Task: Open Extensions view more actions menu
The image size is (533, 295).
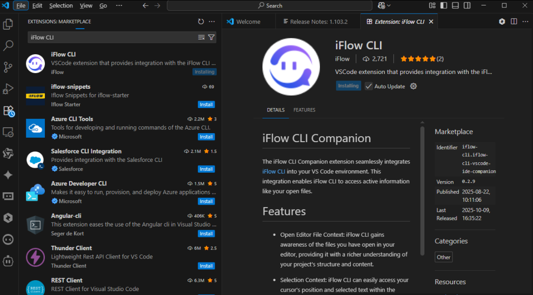Action: 212,21
